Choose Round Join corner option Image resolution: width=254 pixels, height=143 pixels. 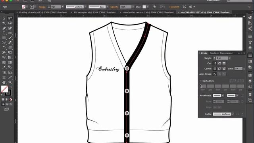point(219,69)
